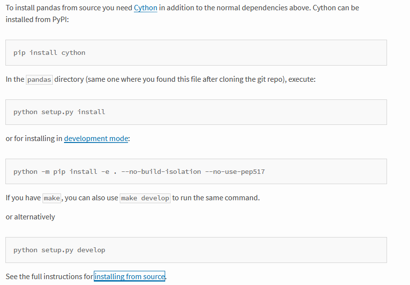
Task: Click the 'If you have' paragraph start
Action: (x=23, y=198)
